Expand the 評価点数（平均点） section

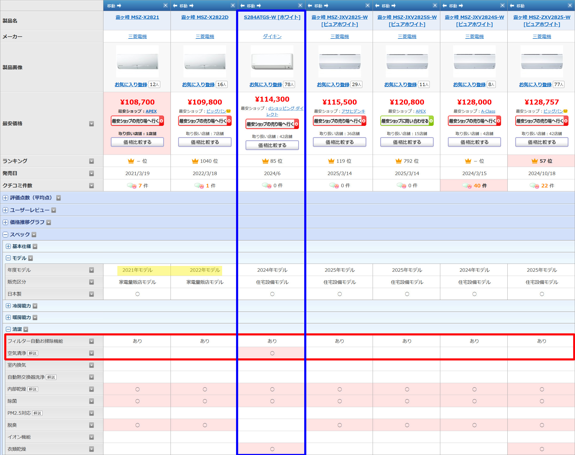coord(6,198)
